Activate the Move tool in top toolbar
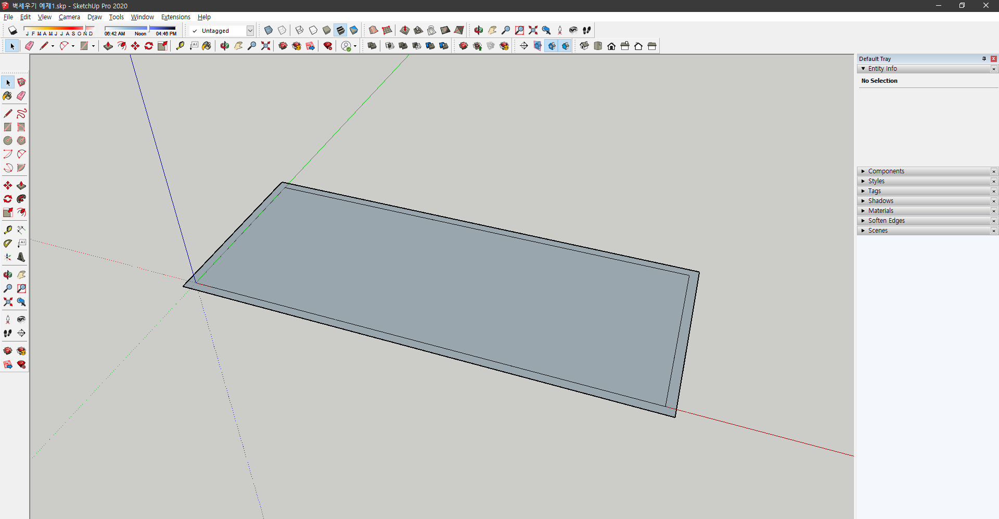The image size is (999, 519). 135,46
